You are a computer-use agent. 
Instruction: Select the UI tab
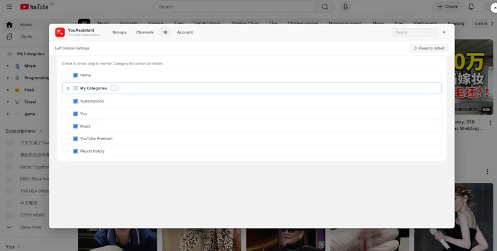click(x=165, y=32)
